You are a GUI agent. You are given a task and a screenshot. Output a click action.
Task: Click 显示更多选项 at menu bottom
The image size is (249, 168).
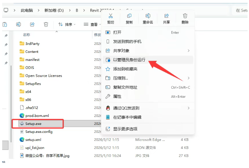tap(125, 129)
